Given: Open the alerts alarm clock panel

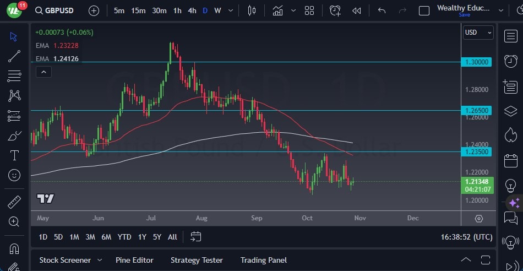Looking at the screenshot, I should click(x=510, y=61).
